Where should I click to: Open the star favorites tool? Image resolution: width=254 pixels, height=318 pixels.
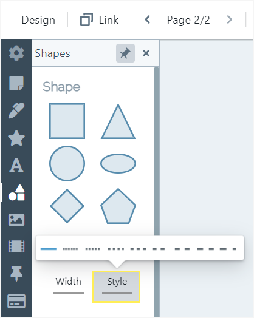pos(16,138)
